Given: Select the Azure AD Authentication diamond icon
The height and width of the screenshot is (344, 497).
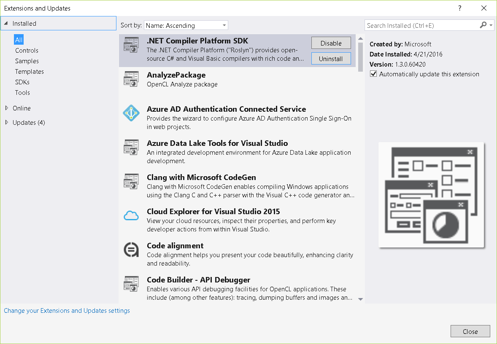Looking at the screenshot, I should point(131,113).
